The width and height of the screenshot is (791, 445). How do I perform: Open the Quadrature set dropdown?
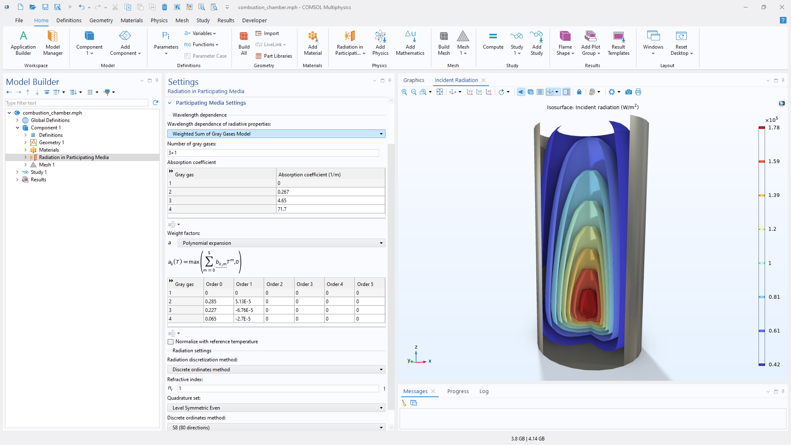(x=276, y=408)
